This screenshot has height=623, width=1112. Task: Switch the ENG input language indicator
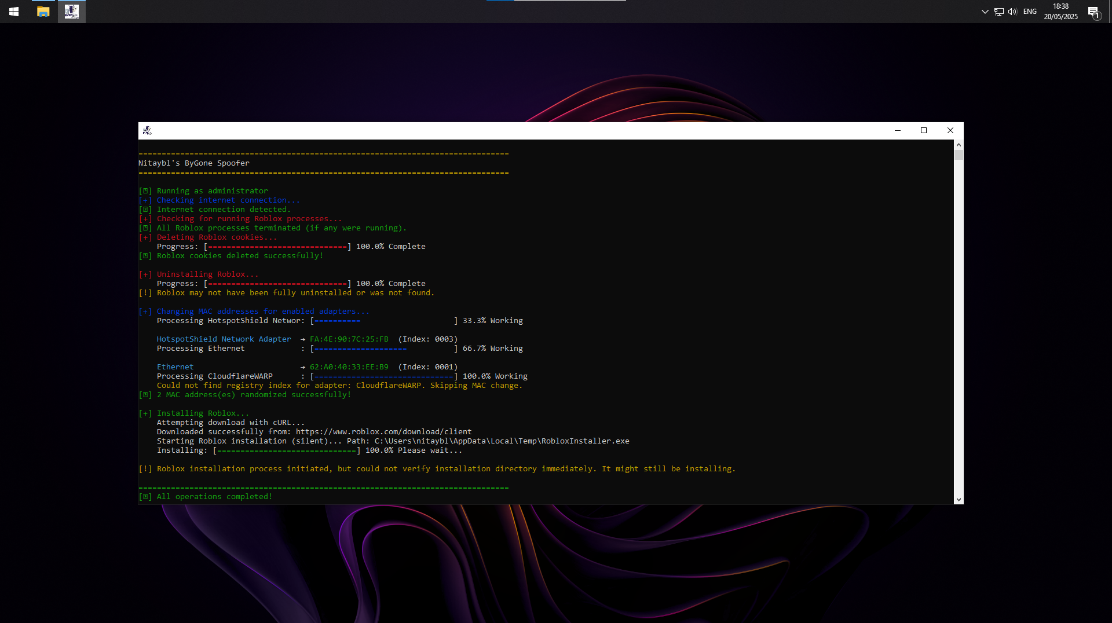click(1030, 12)
